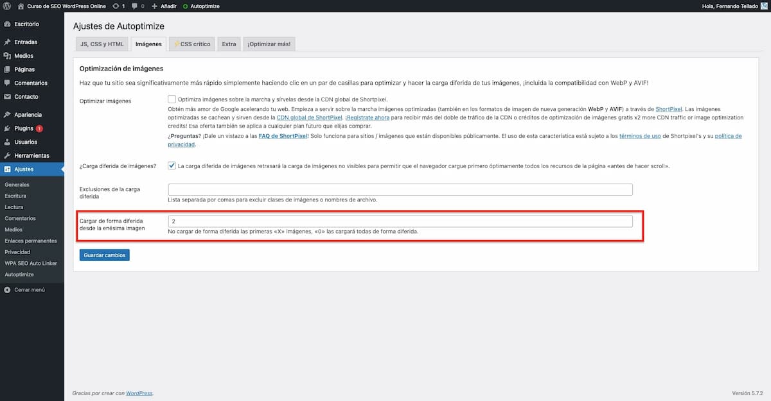Click the Guardar cambios button
Viewport: 771px width, 401px height.
[105, 255]
